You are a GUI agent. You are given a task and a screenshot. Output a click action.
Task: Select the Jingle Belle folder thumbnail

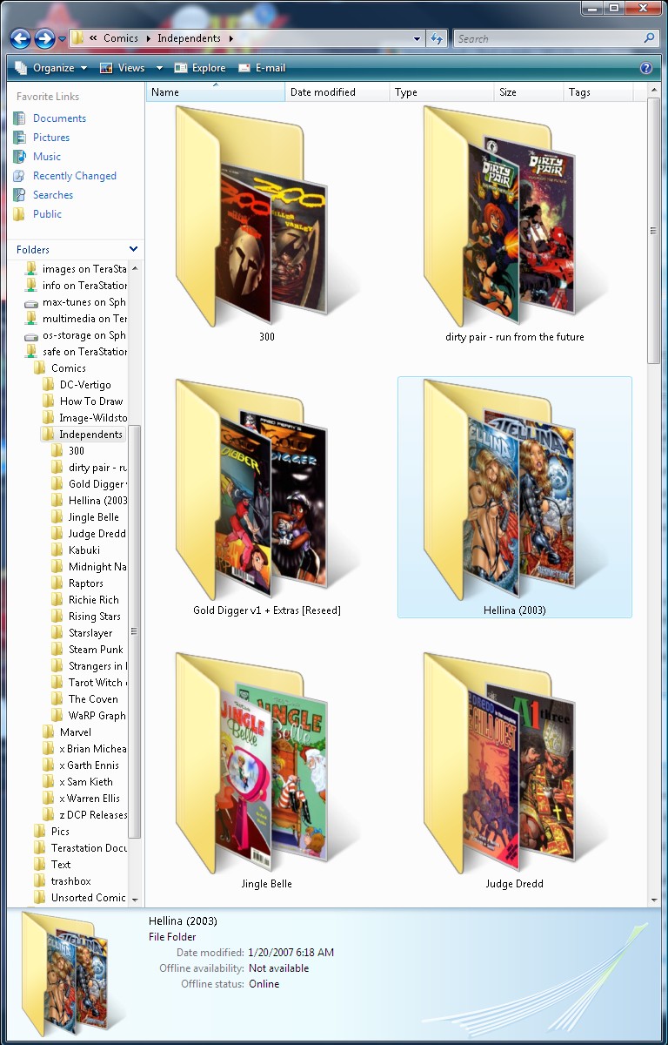point(266,772)
